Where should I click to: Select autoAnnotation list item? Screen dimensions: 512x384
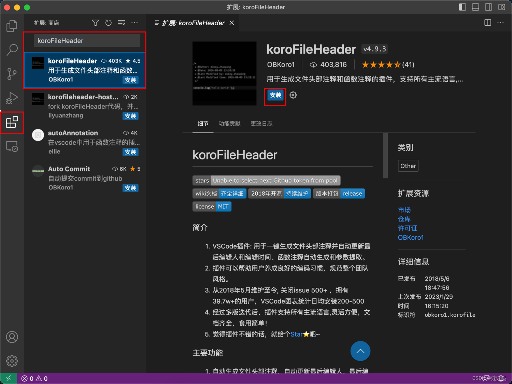pos(85,142)
